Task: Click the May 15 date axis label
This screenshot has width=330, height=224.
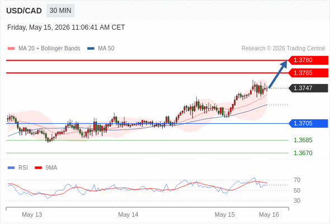Action: point(224,214)
